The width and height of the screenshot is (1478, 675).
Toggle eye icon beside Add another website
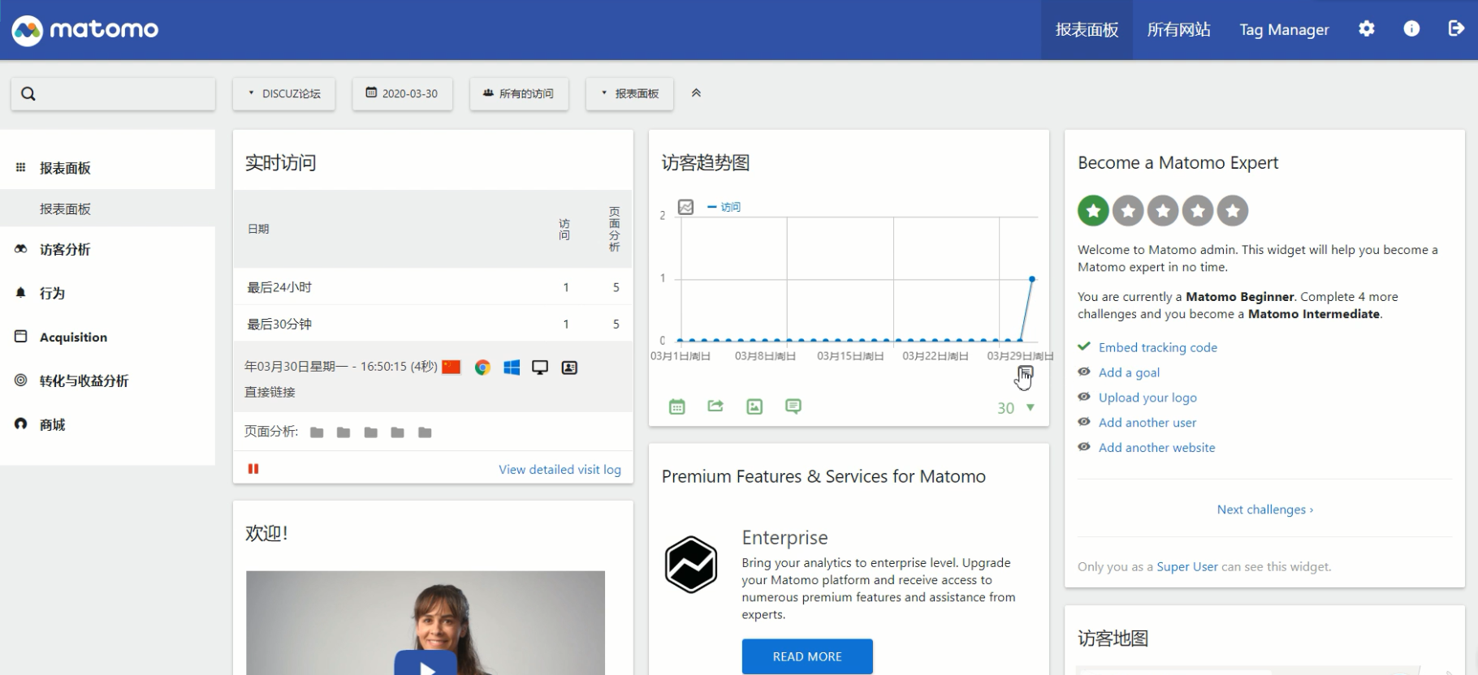tap(1084, 447)
